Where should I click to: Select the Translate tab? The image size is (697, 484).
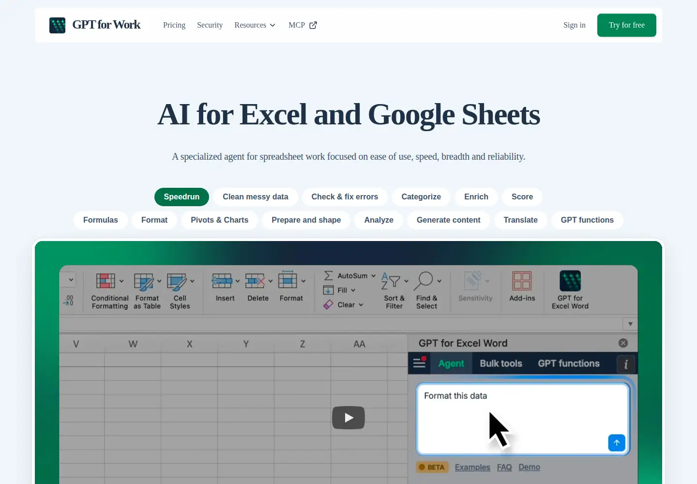click(x=521, y=220)
